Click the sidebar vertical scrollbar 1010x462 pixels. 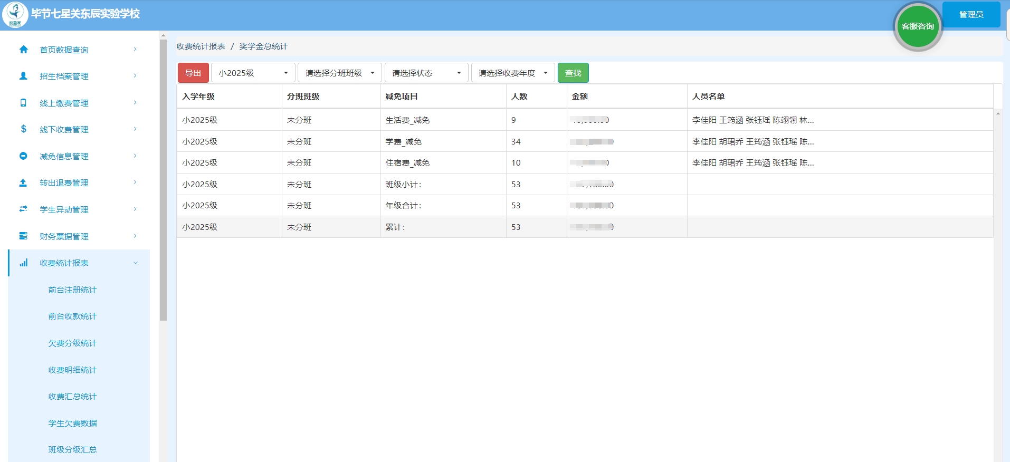163,179
